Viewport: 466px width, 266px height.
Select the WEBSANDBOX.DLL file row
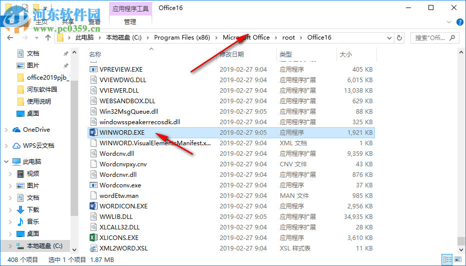point(231,101)
